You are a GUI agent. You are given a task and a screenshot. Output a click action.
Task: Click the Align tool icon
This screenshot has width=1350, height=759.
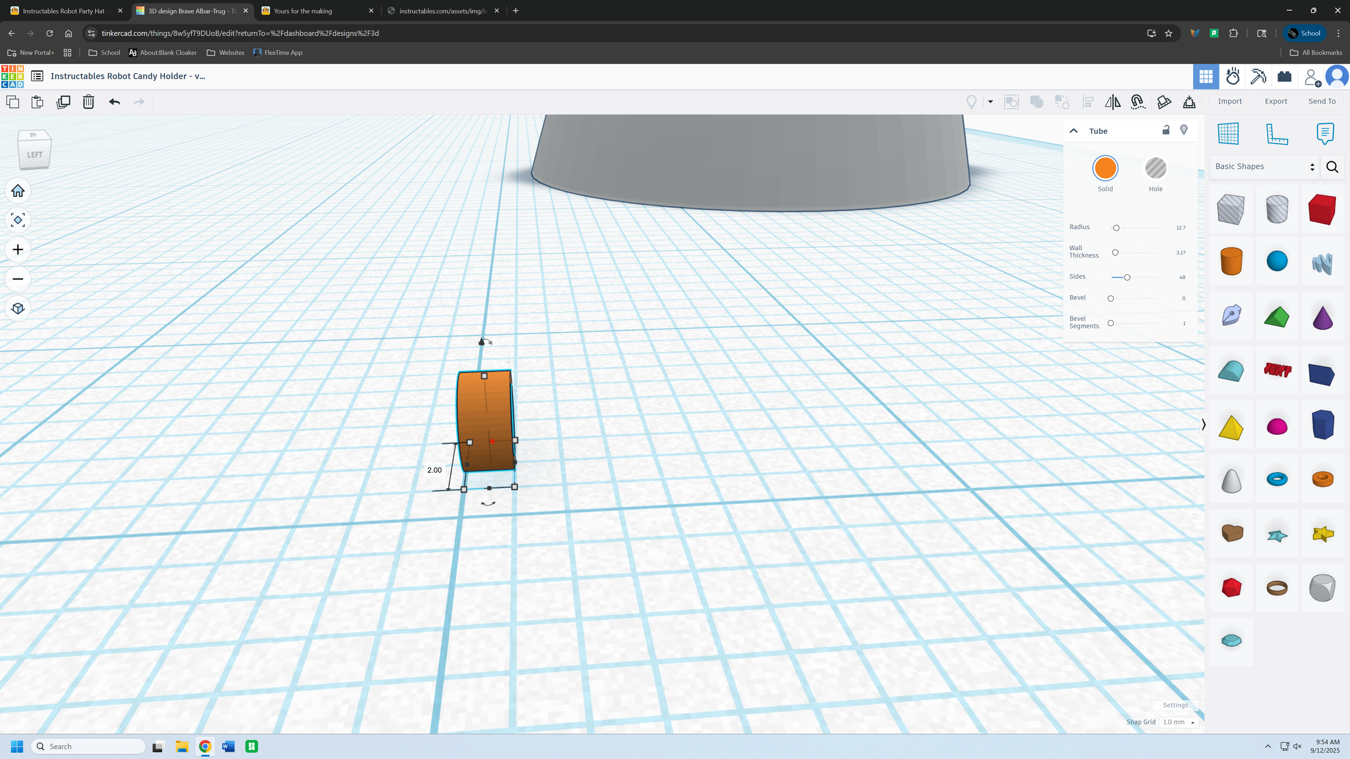click(x=1088, y=102)
